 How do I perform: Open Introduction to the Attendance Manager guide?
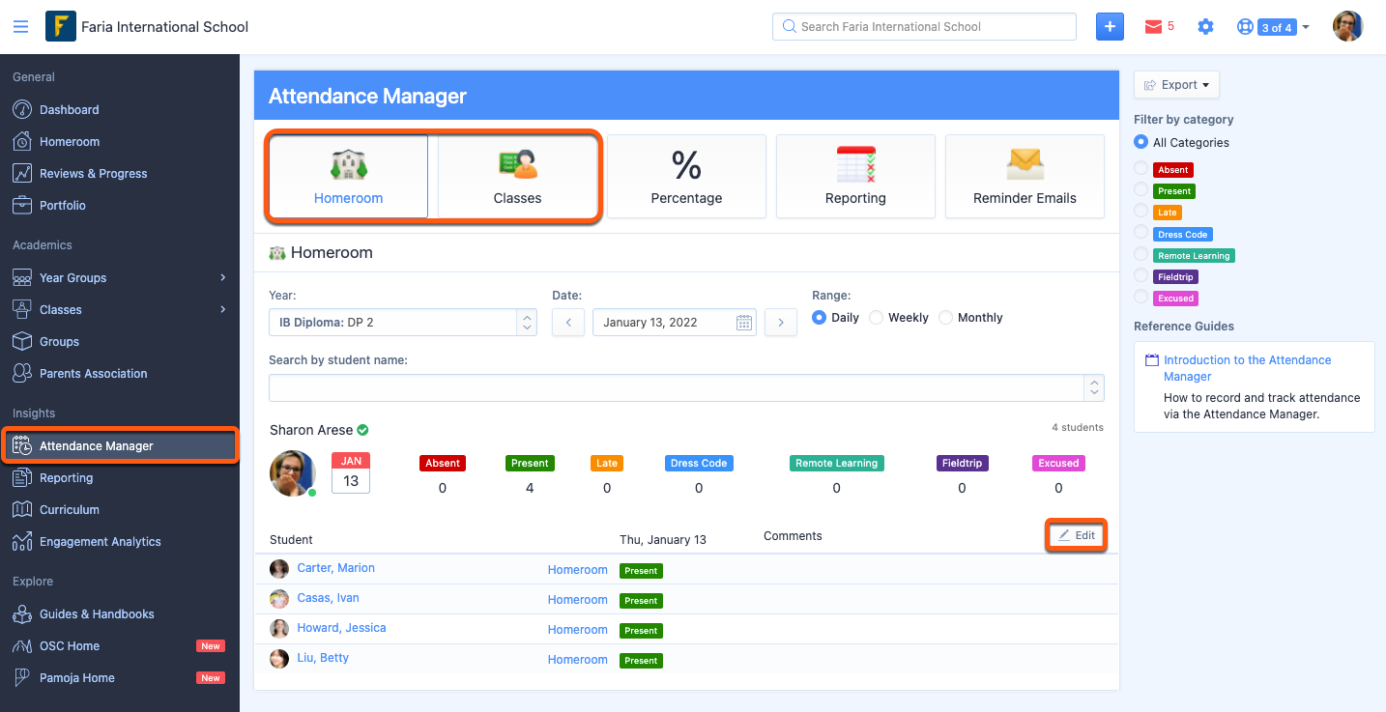coord(1247,368)
